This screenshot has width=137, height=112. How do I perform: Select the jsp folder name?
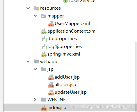pos(50,70)
